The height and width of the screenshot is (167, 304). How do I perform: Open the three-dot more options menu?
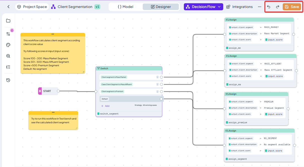pos(259,7)
